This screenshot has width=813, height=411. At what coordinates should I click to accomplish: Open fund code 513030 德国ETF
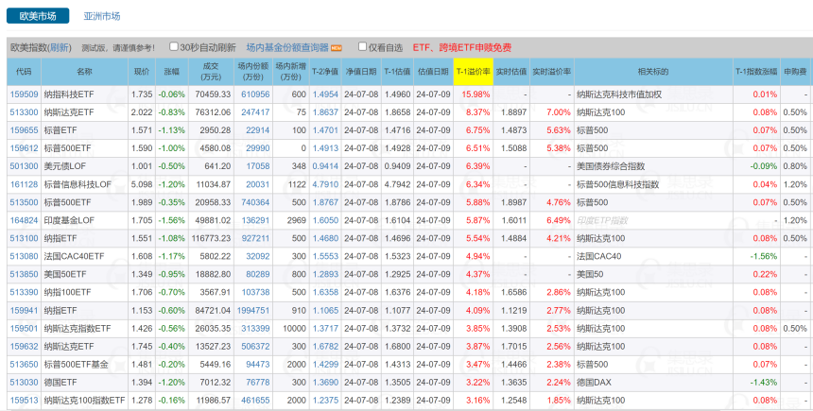[x=24, y=382]
